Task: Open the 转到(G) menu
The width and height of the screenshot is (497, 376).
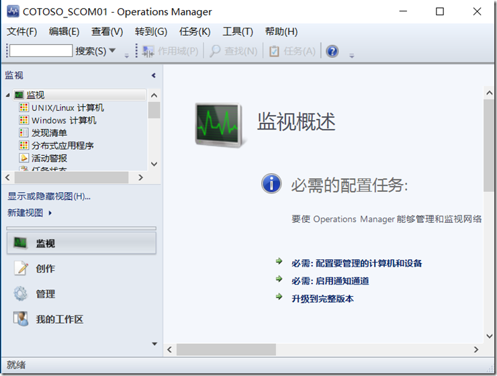Action: [x=151, y=32]
